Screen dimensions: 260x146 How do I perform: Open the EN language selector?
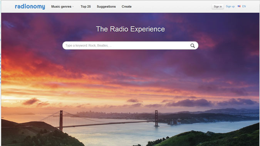pos(244,6)
